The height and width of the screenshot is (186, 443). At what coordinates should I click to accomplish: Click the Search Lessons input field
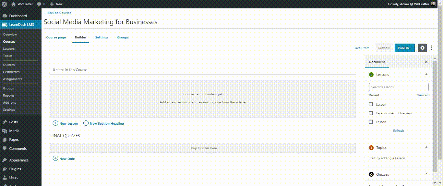tap(399, 87)
